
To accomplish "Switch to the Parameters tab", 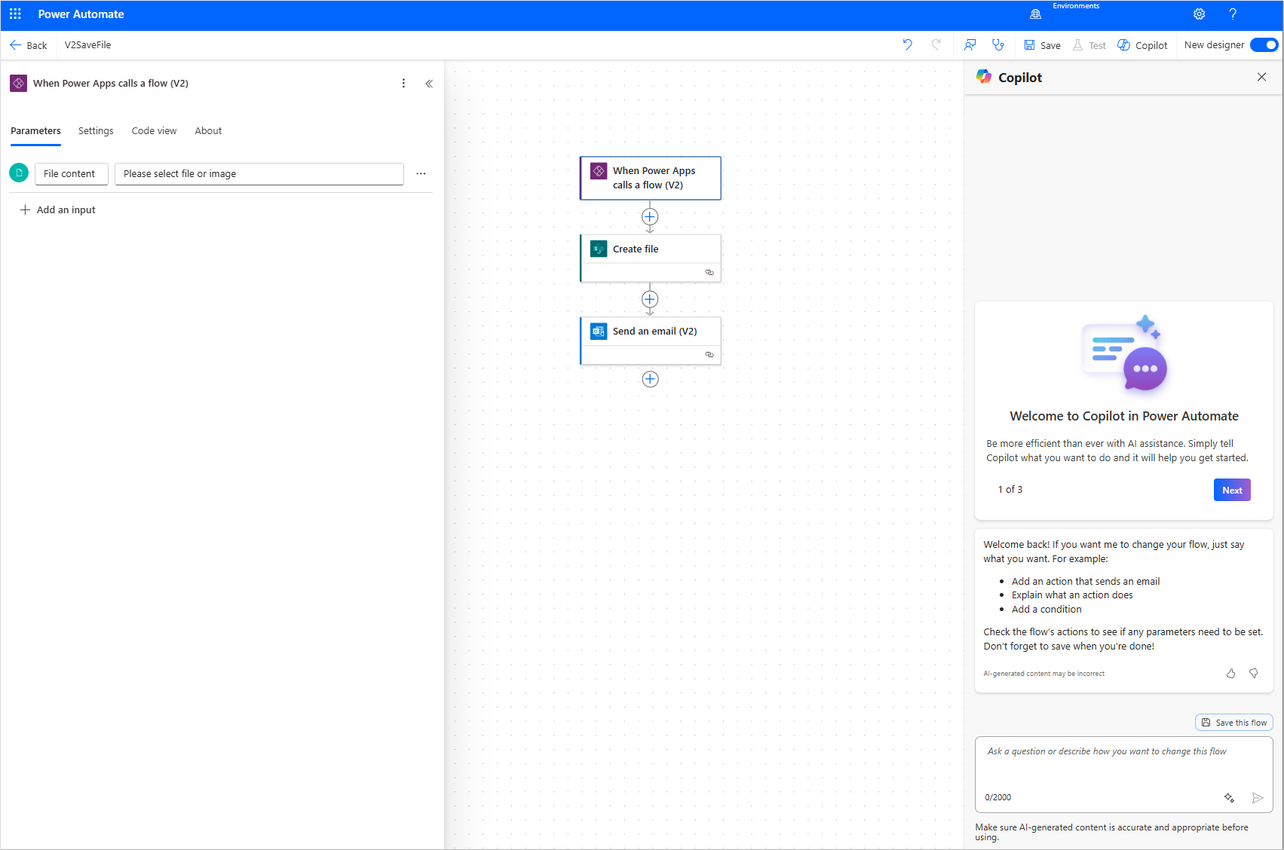I will [35, 131].
